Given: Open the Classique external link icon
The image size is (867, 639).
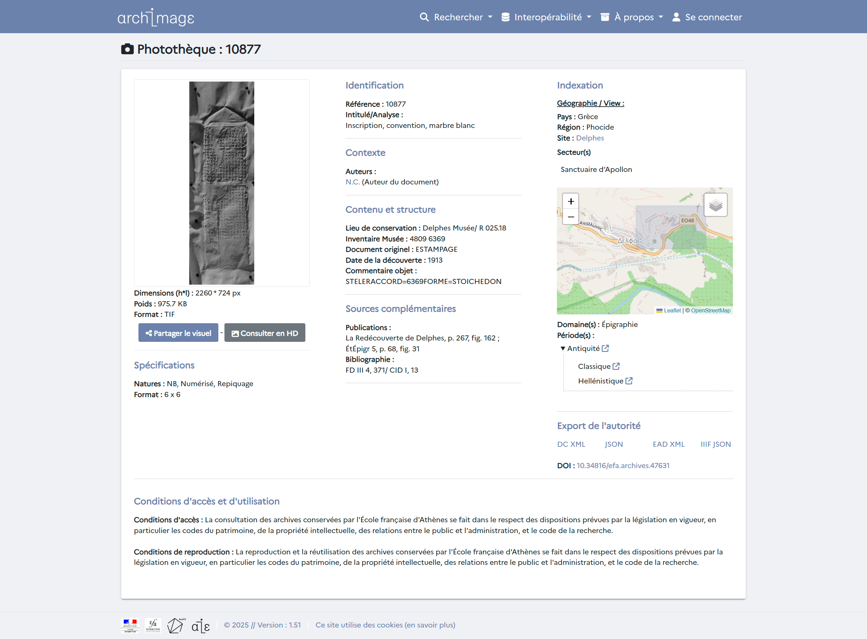Looking at the screenshot, I should click(x=616, y=366).
